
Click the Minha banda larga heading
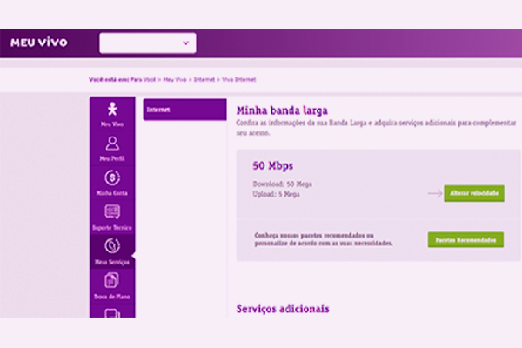click(x=282, y=110)
